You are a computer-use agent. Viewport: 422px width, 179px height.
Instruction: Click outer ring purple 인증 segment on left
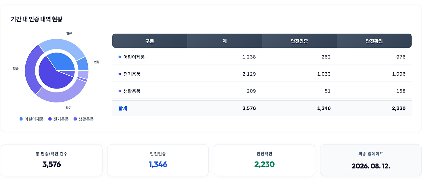(31, 70)
